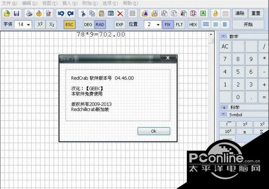The width and height of the screenshot is (269, 189).
Task: Print the worksheet using the printer icon
Action: [29, 14]
